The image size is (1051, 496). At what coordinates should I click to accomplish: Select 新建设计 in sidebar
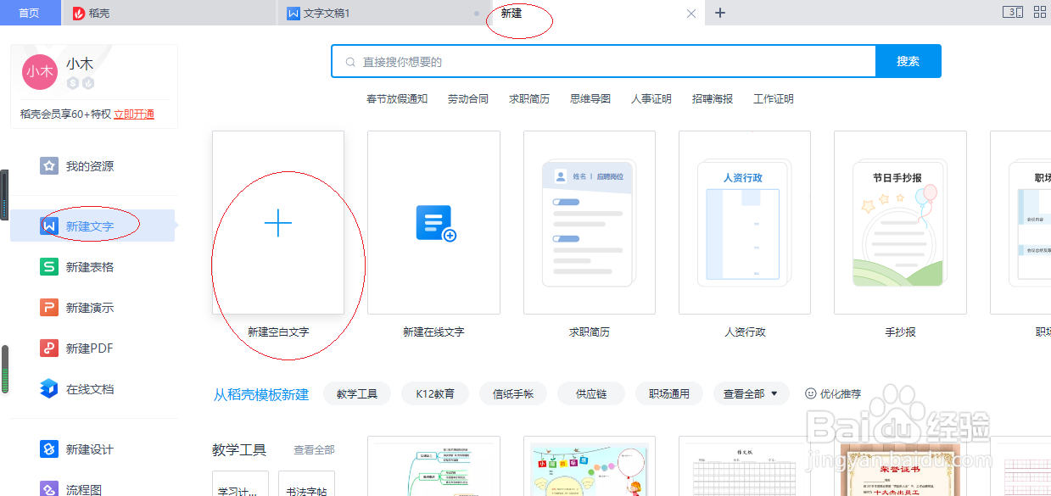(x=92, y=449)
